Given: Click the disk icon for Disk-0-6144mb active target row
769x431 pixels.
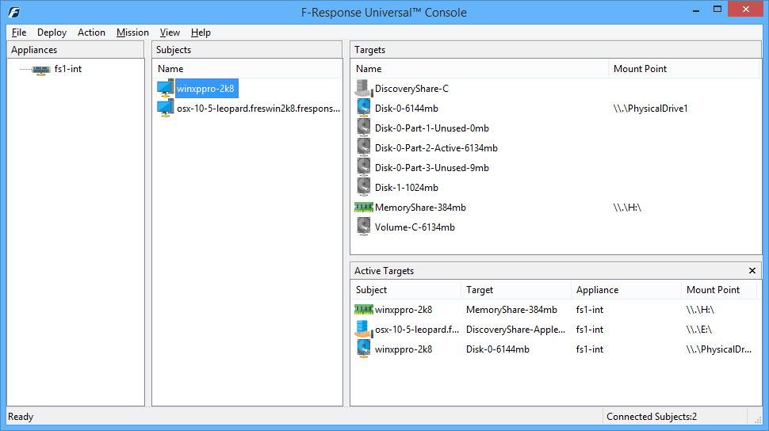Looking at the screenshot, I should click(363, 349).
